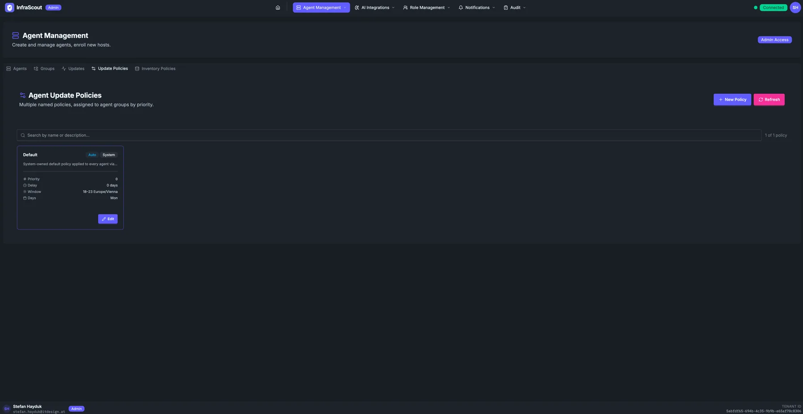This screenshot has width=803, height=414.
Task: Switch to the Groups tab
Action: tap(44, 69)
